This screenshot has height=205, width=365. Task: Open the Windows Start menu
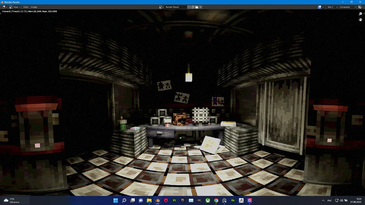click(116, 201)
